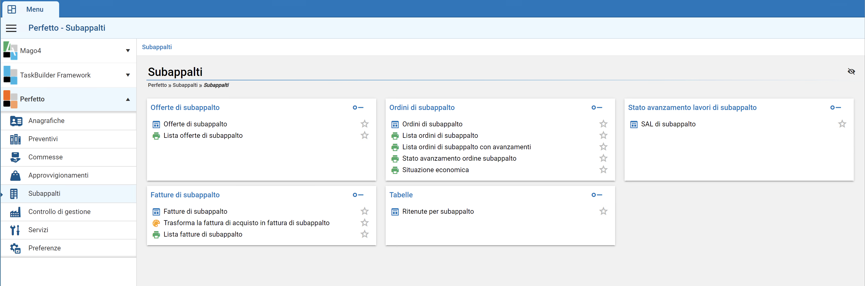Click the Mago4 application logo

(10, 51)
